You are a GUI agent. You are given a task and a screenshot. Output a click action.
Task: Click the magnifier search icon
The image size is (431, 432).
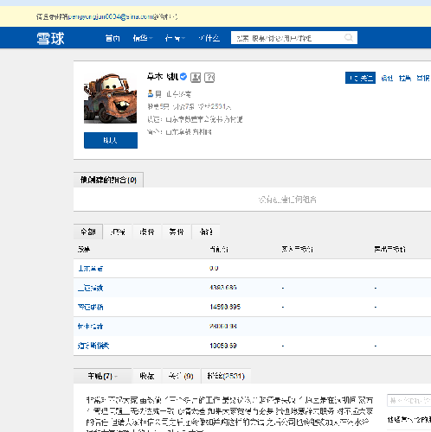[x=349, y=38]
